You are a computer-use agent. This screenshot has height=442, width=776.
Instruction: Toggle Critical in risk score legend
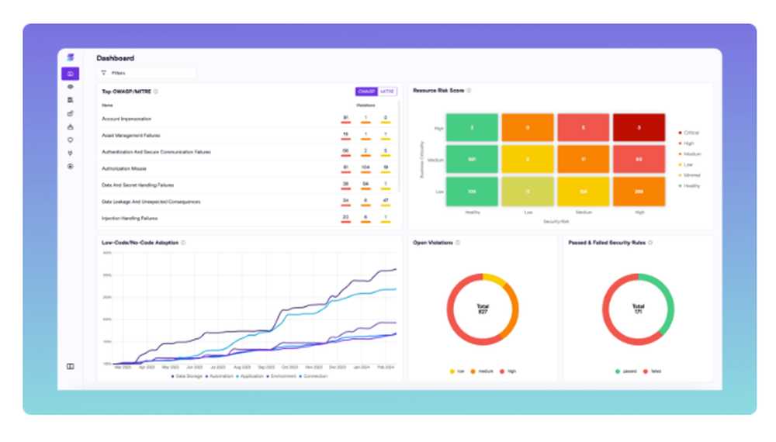[x=688, y=133]
